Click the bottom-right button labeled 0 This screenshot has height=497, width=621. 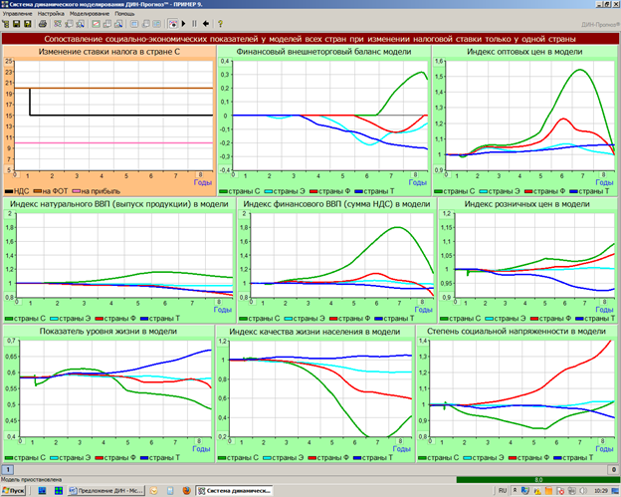tap(613, 469)
